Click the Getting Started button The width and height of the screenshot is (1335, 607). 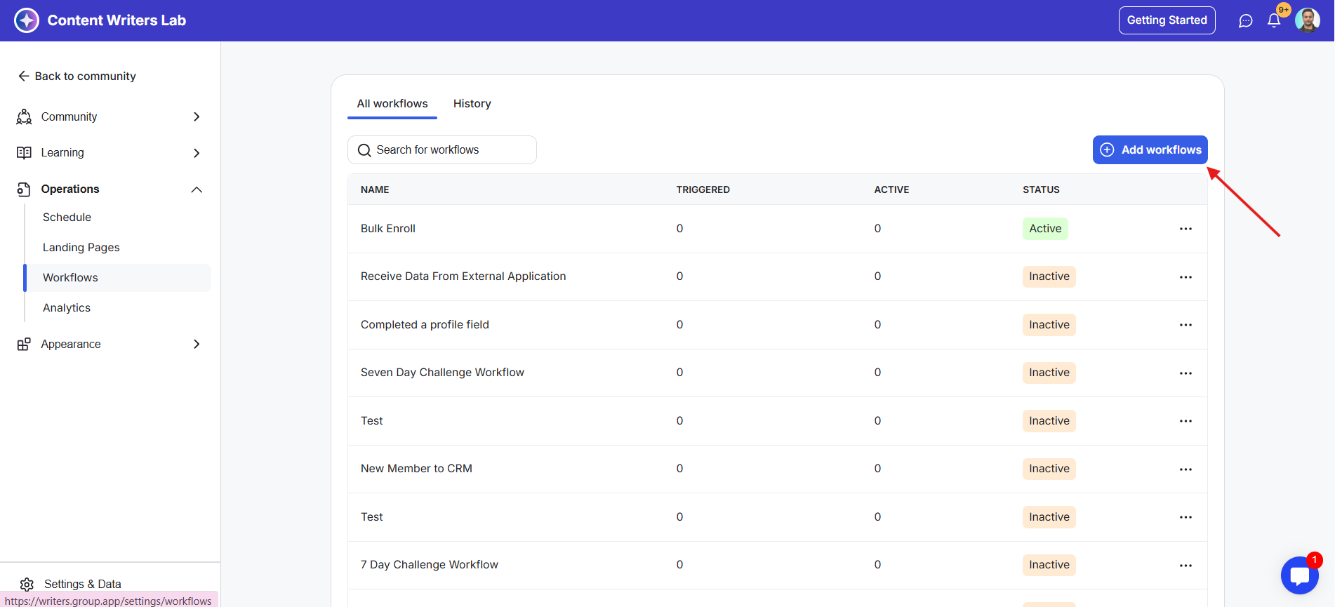coord(1167,20)
